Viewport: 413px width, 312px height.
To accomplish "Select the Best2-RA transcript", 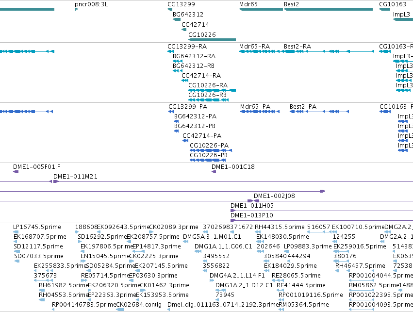I will (x=328, y=51).
